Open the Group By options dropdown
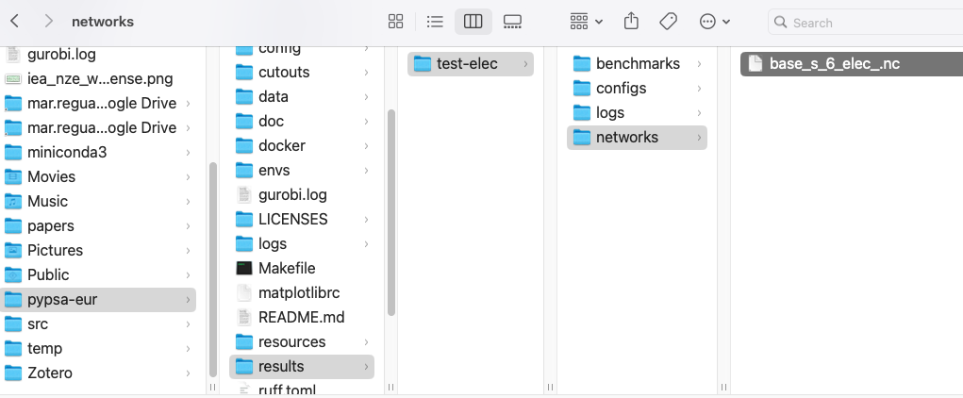This screenshot has width=963, height=398. point(586,22)
